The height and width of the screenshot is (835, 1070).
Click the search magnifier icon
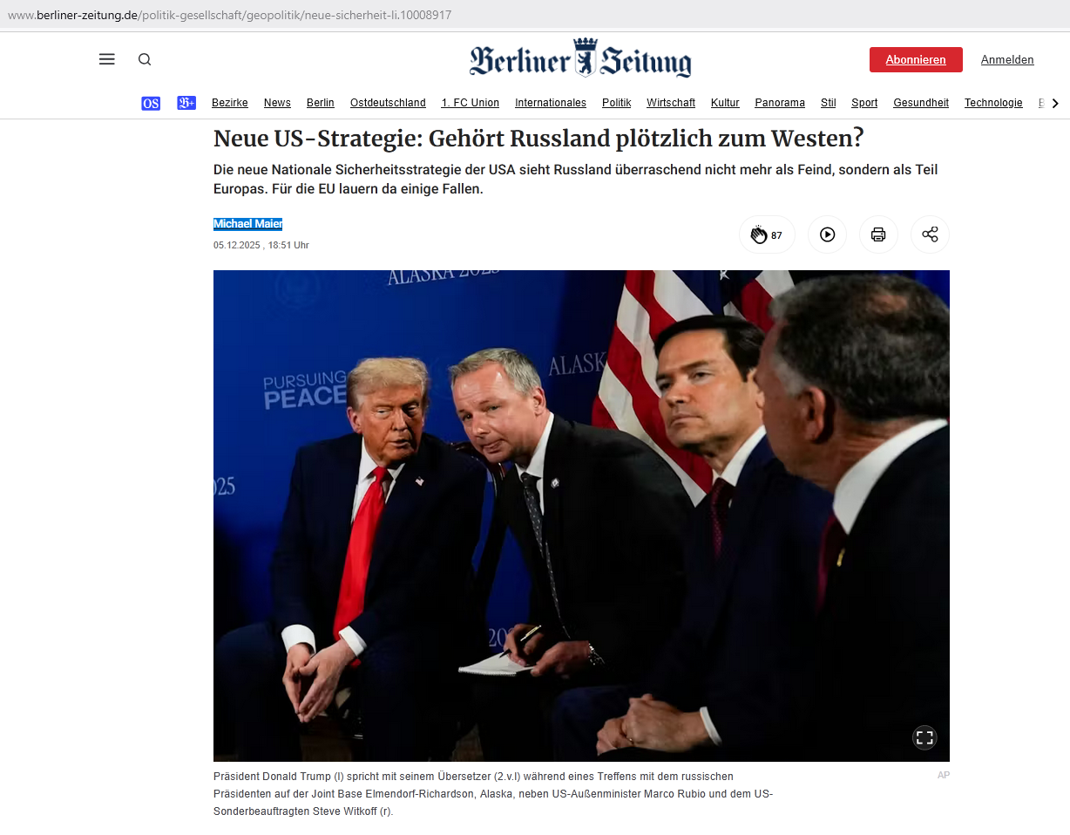[x=145, y=59]
